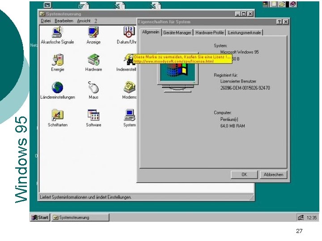322x241 pixels.
Task: Minimize the Systemsteuerung window
Action: click(238, 14)
